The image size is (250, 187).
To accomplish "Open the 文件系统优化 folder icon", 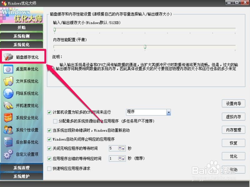I will [x=8, y=81].
